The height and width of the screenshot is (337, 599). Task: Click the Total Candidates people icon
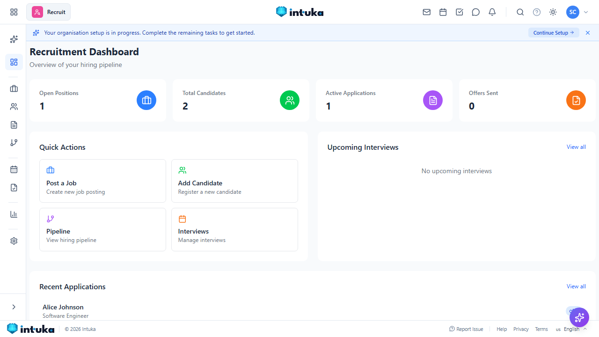click(x=290, y=100)
